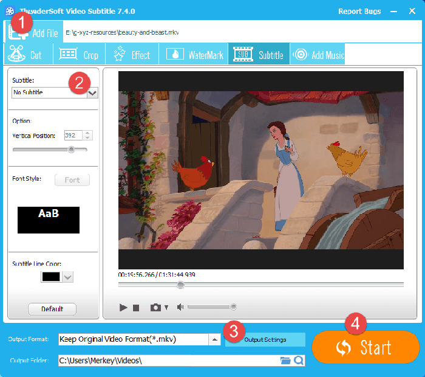Open the Cut tab

tap(26, 55)
